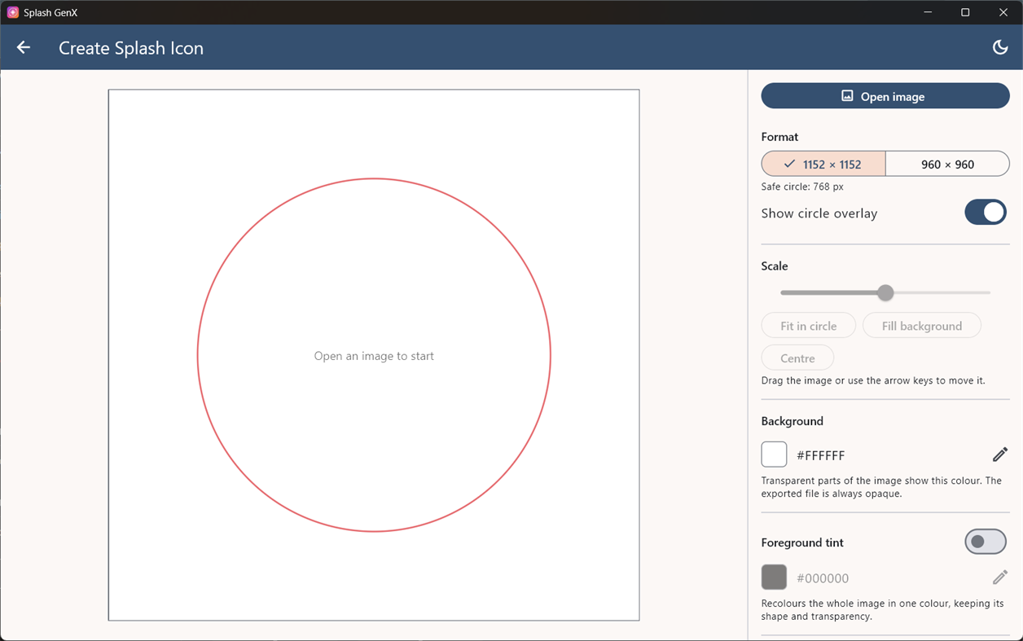Click the "Open an image to start" canvas text
This screenshot has height=641, width=1023.
pos(374,356)
